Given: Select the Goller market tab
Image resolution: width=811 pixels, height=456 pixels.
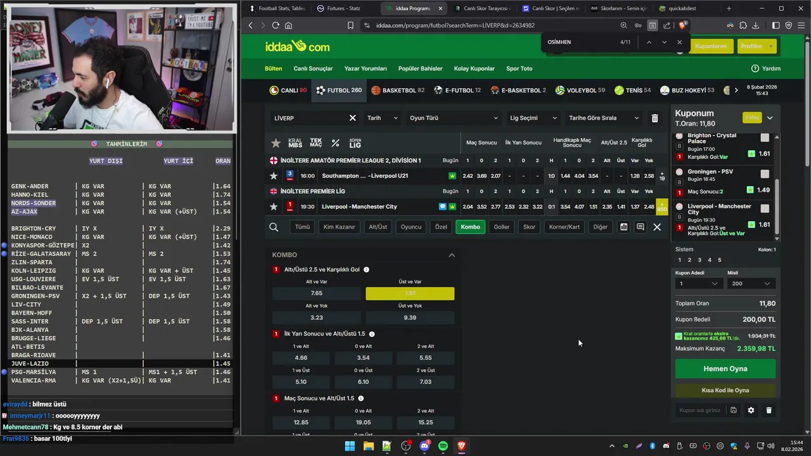Looking at the screenshot, I should [502, 227].
